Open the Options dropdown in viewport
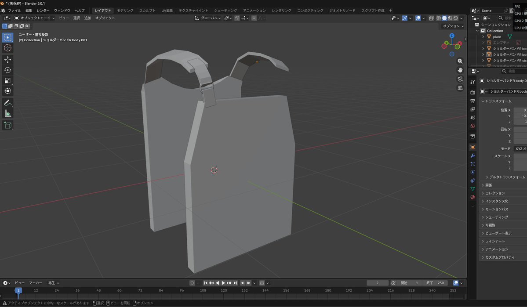The height and width of the screenshot is (307, 527). 453,26
